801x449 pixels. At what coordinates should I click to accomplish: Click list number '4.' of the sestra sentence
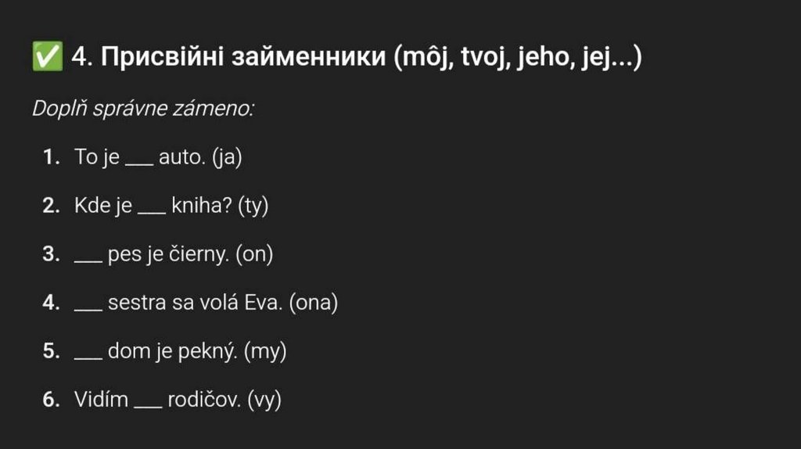click(52, 304)
